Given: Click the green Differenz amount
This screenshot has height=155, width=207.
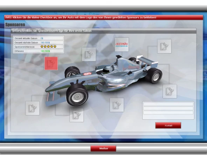Looking at the screenshot, I should [45, 51].
